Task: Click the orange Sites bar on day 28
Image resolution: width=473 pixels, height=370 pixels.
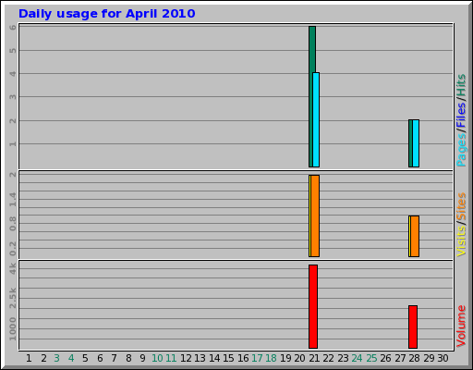Action: click(x=415, y=236)
